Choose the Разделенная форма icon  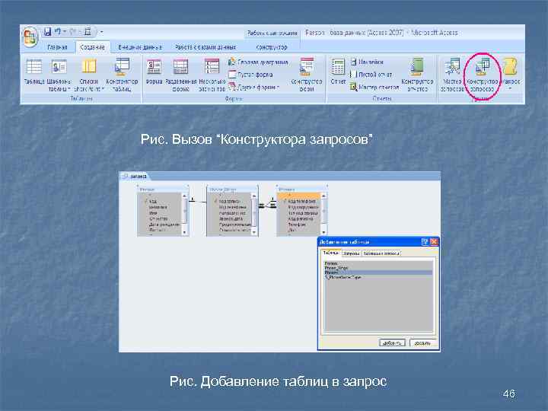click(x=180, y=75)
